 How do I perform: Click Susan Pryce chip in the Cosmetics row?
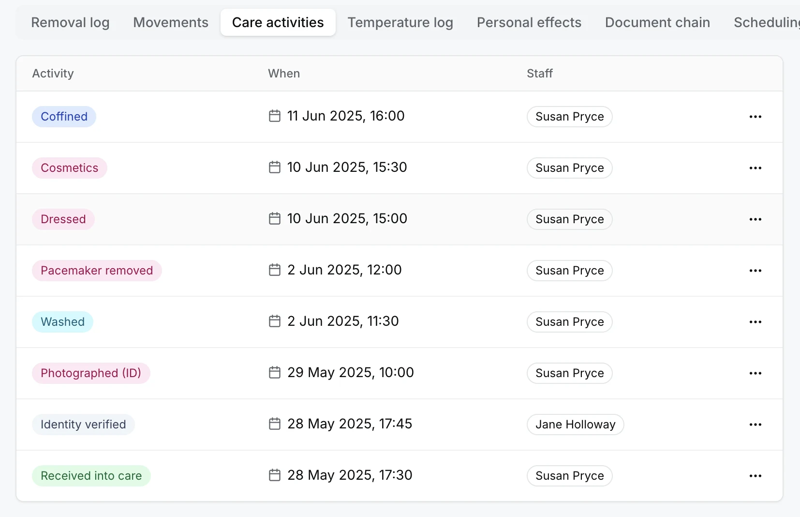(570, 168)
